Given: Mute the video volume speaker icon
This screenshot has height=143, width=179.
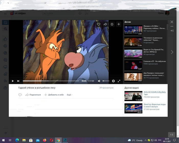Looking at the screenshot, I should click(x=99, y=81).
